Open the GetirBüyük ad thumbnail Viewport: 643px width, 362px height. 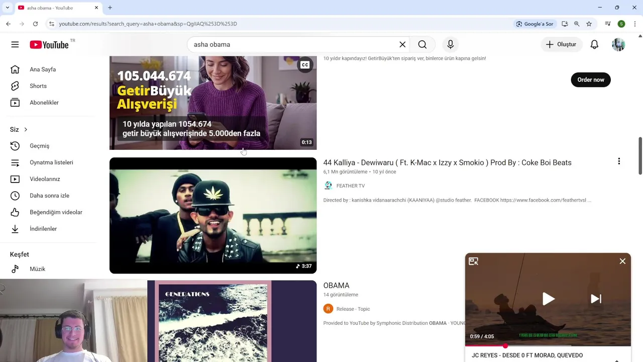coord(213,103)
